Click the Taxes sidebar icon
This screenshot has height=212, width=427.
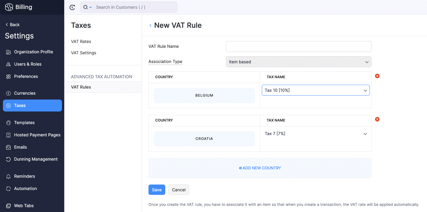[8, 105]
